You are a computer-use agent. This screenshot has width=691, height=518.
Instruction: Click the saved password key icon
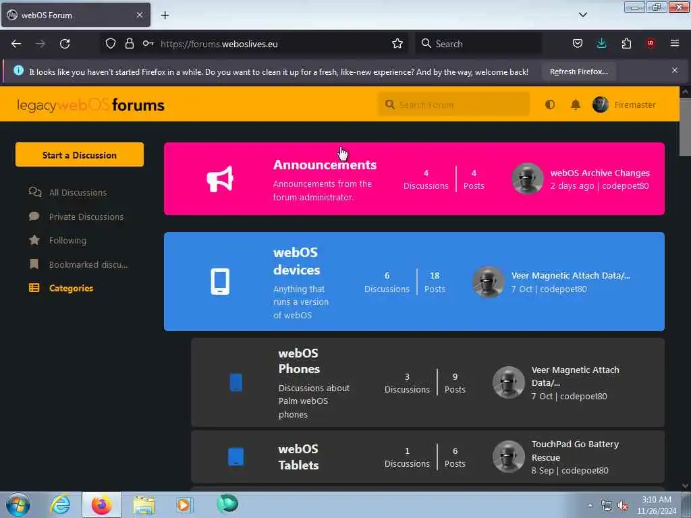(148, 43)
